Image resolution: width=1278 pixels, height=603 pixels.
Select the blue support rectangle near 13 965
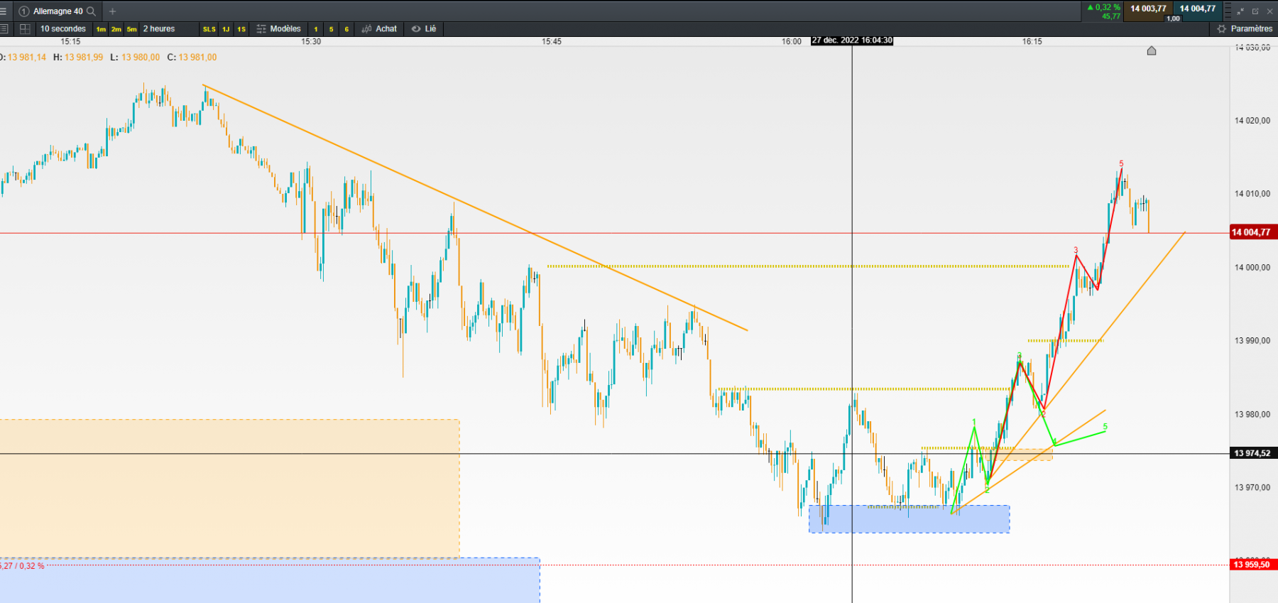[x=910, y=519]
